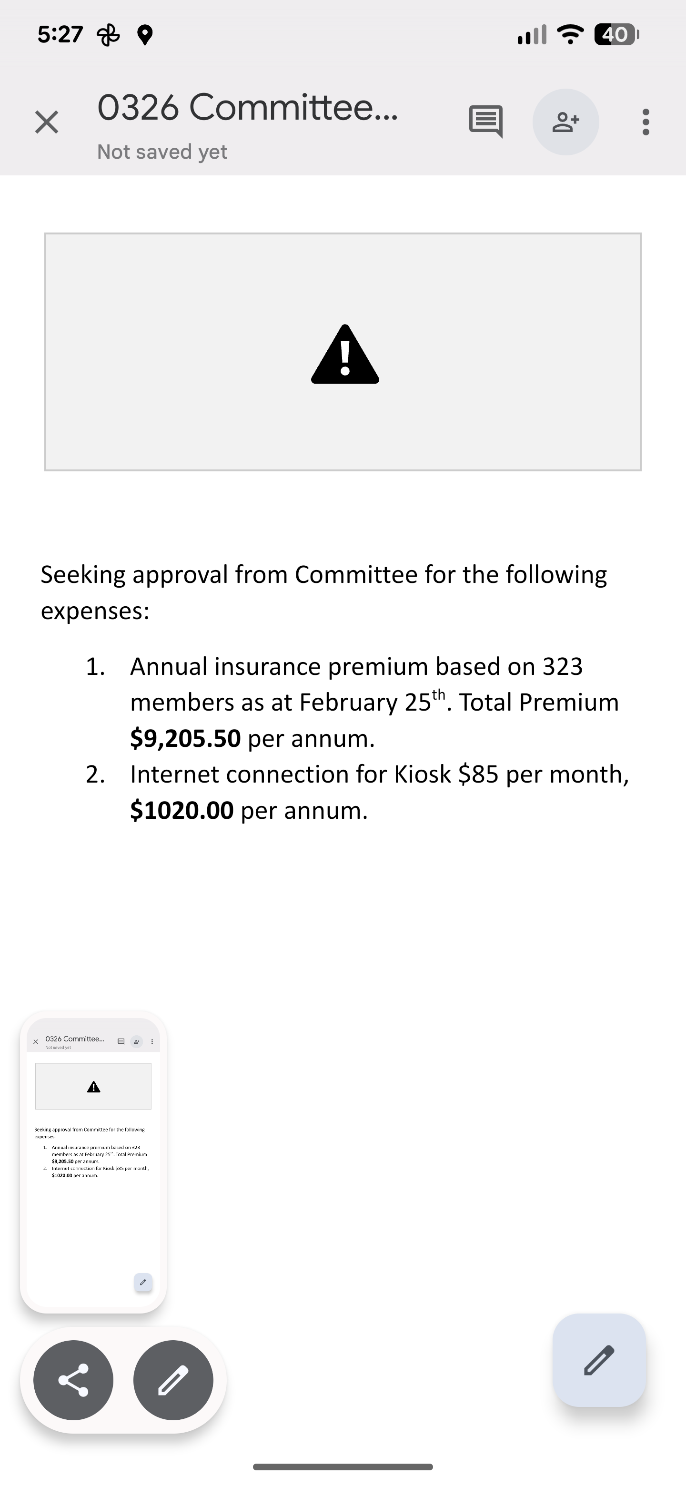Tap the battery indicator in status bar

[617, 35]
